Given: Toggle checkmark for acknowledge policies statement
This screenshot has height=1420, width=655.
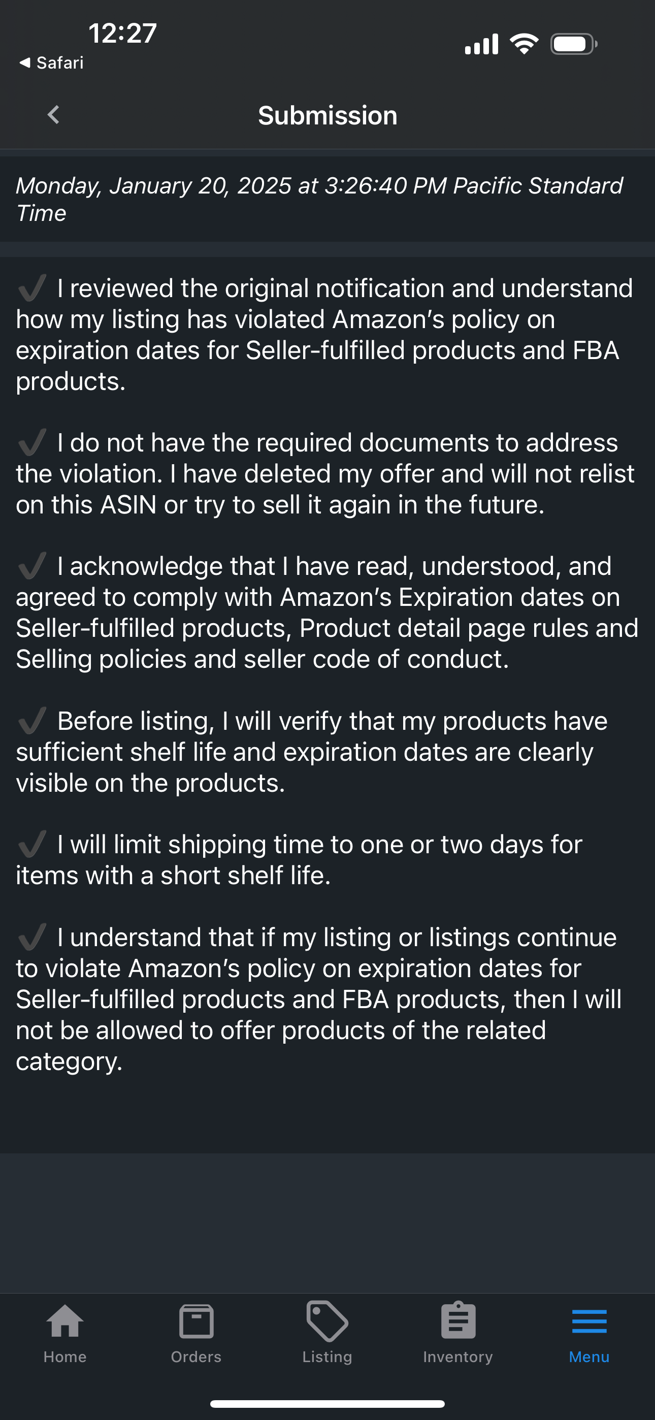Looking at the screenshot, I should [32, 566].
